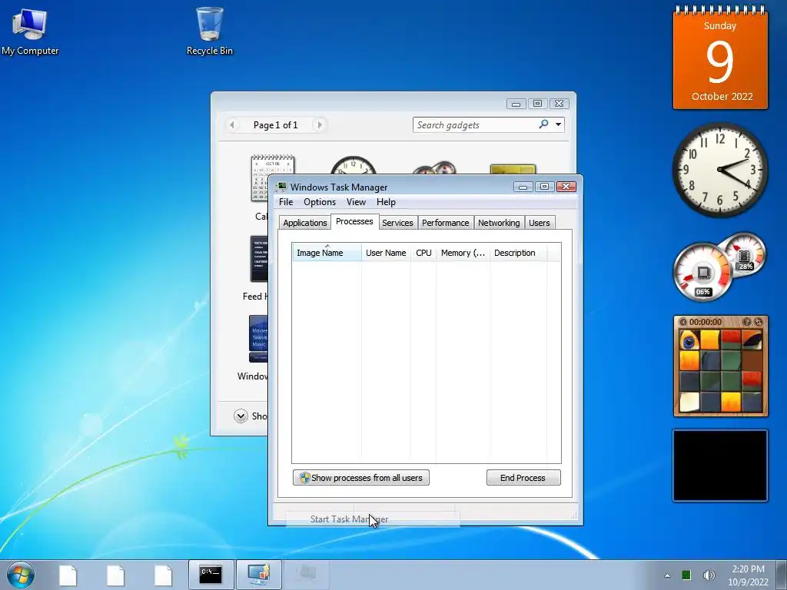Open the View menu in Task Manager
Image resolution: width=787 pixels, height=590 pixels.
[356, 202]
